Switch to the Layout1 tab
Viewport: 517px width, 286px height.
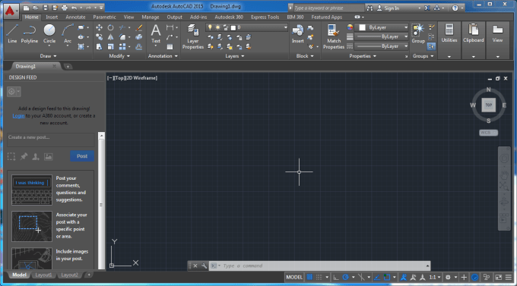click(43, 275)
